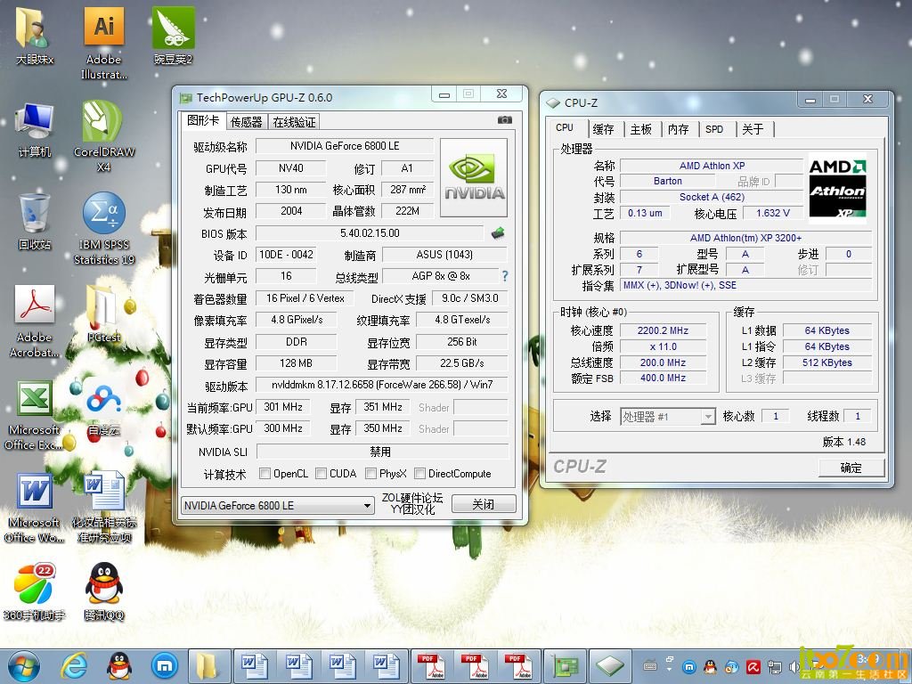Enable the PhysX checkbox
This screenshot has height=684, width=912.
[x=370, y=474]
